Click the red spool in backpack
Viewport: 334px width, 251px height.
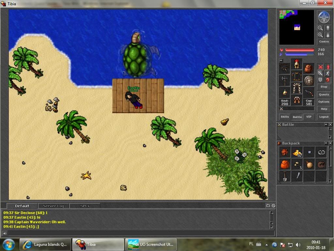[285, 152]
